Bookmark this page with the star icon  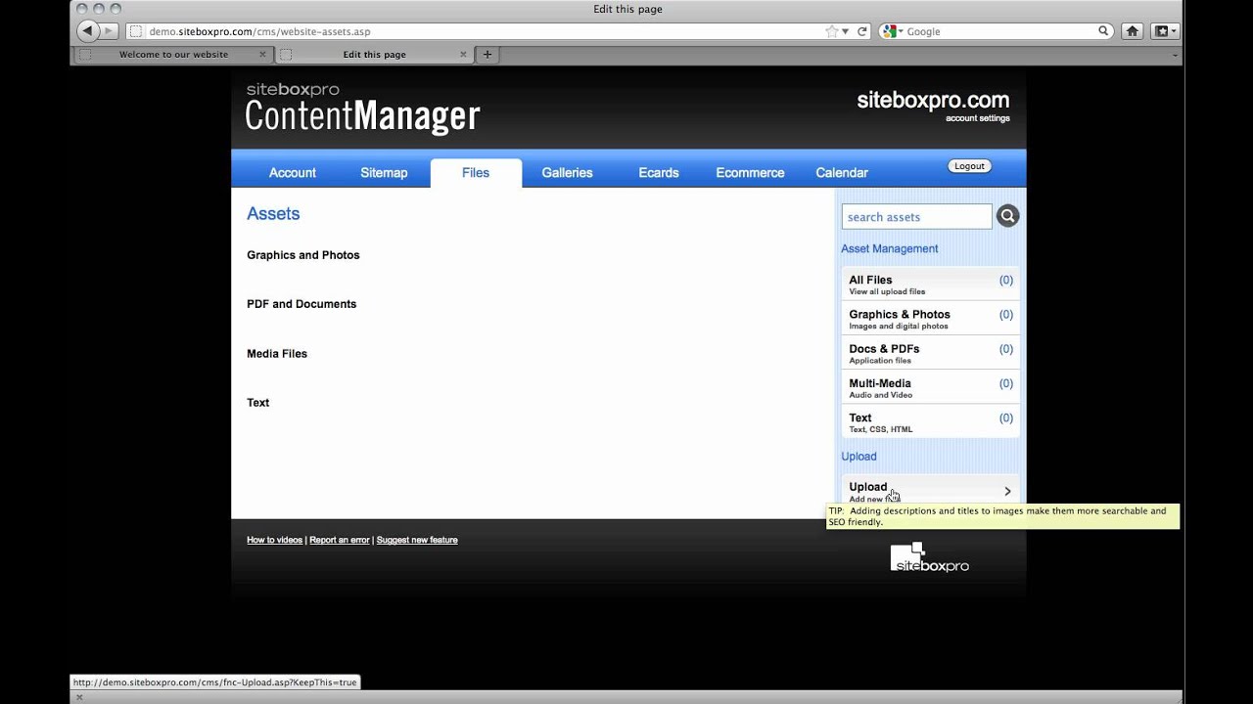(832, 31)
